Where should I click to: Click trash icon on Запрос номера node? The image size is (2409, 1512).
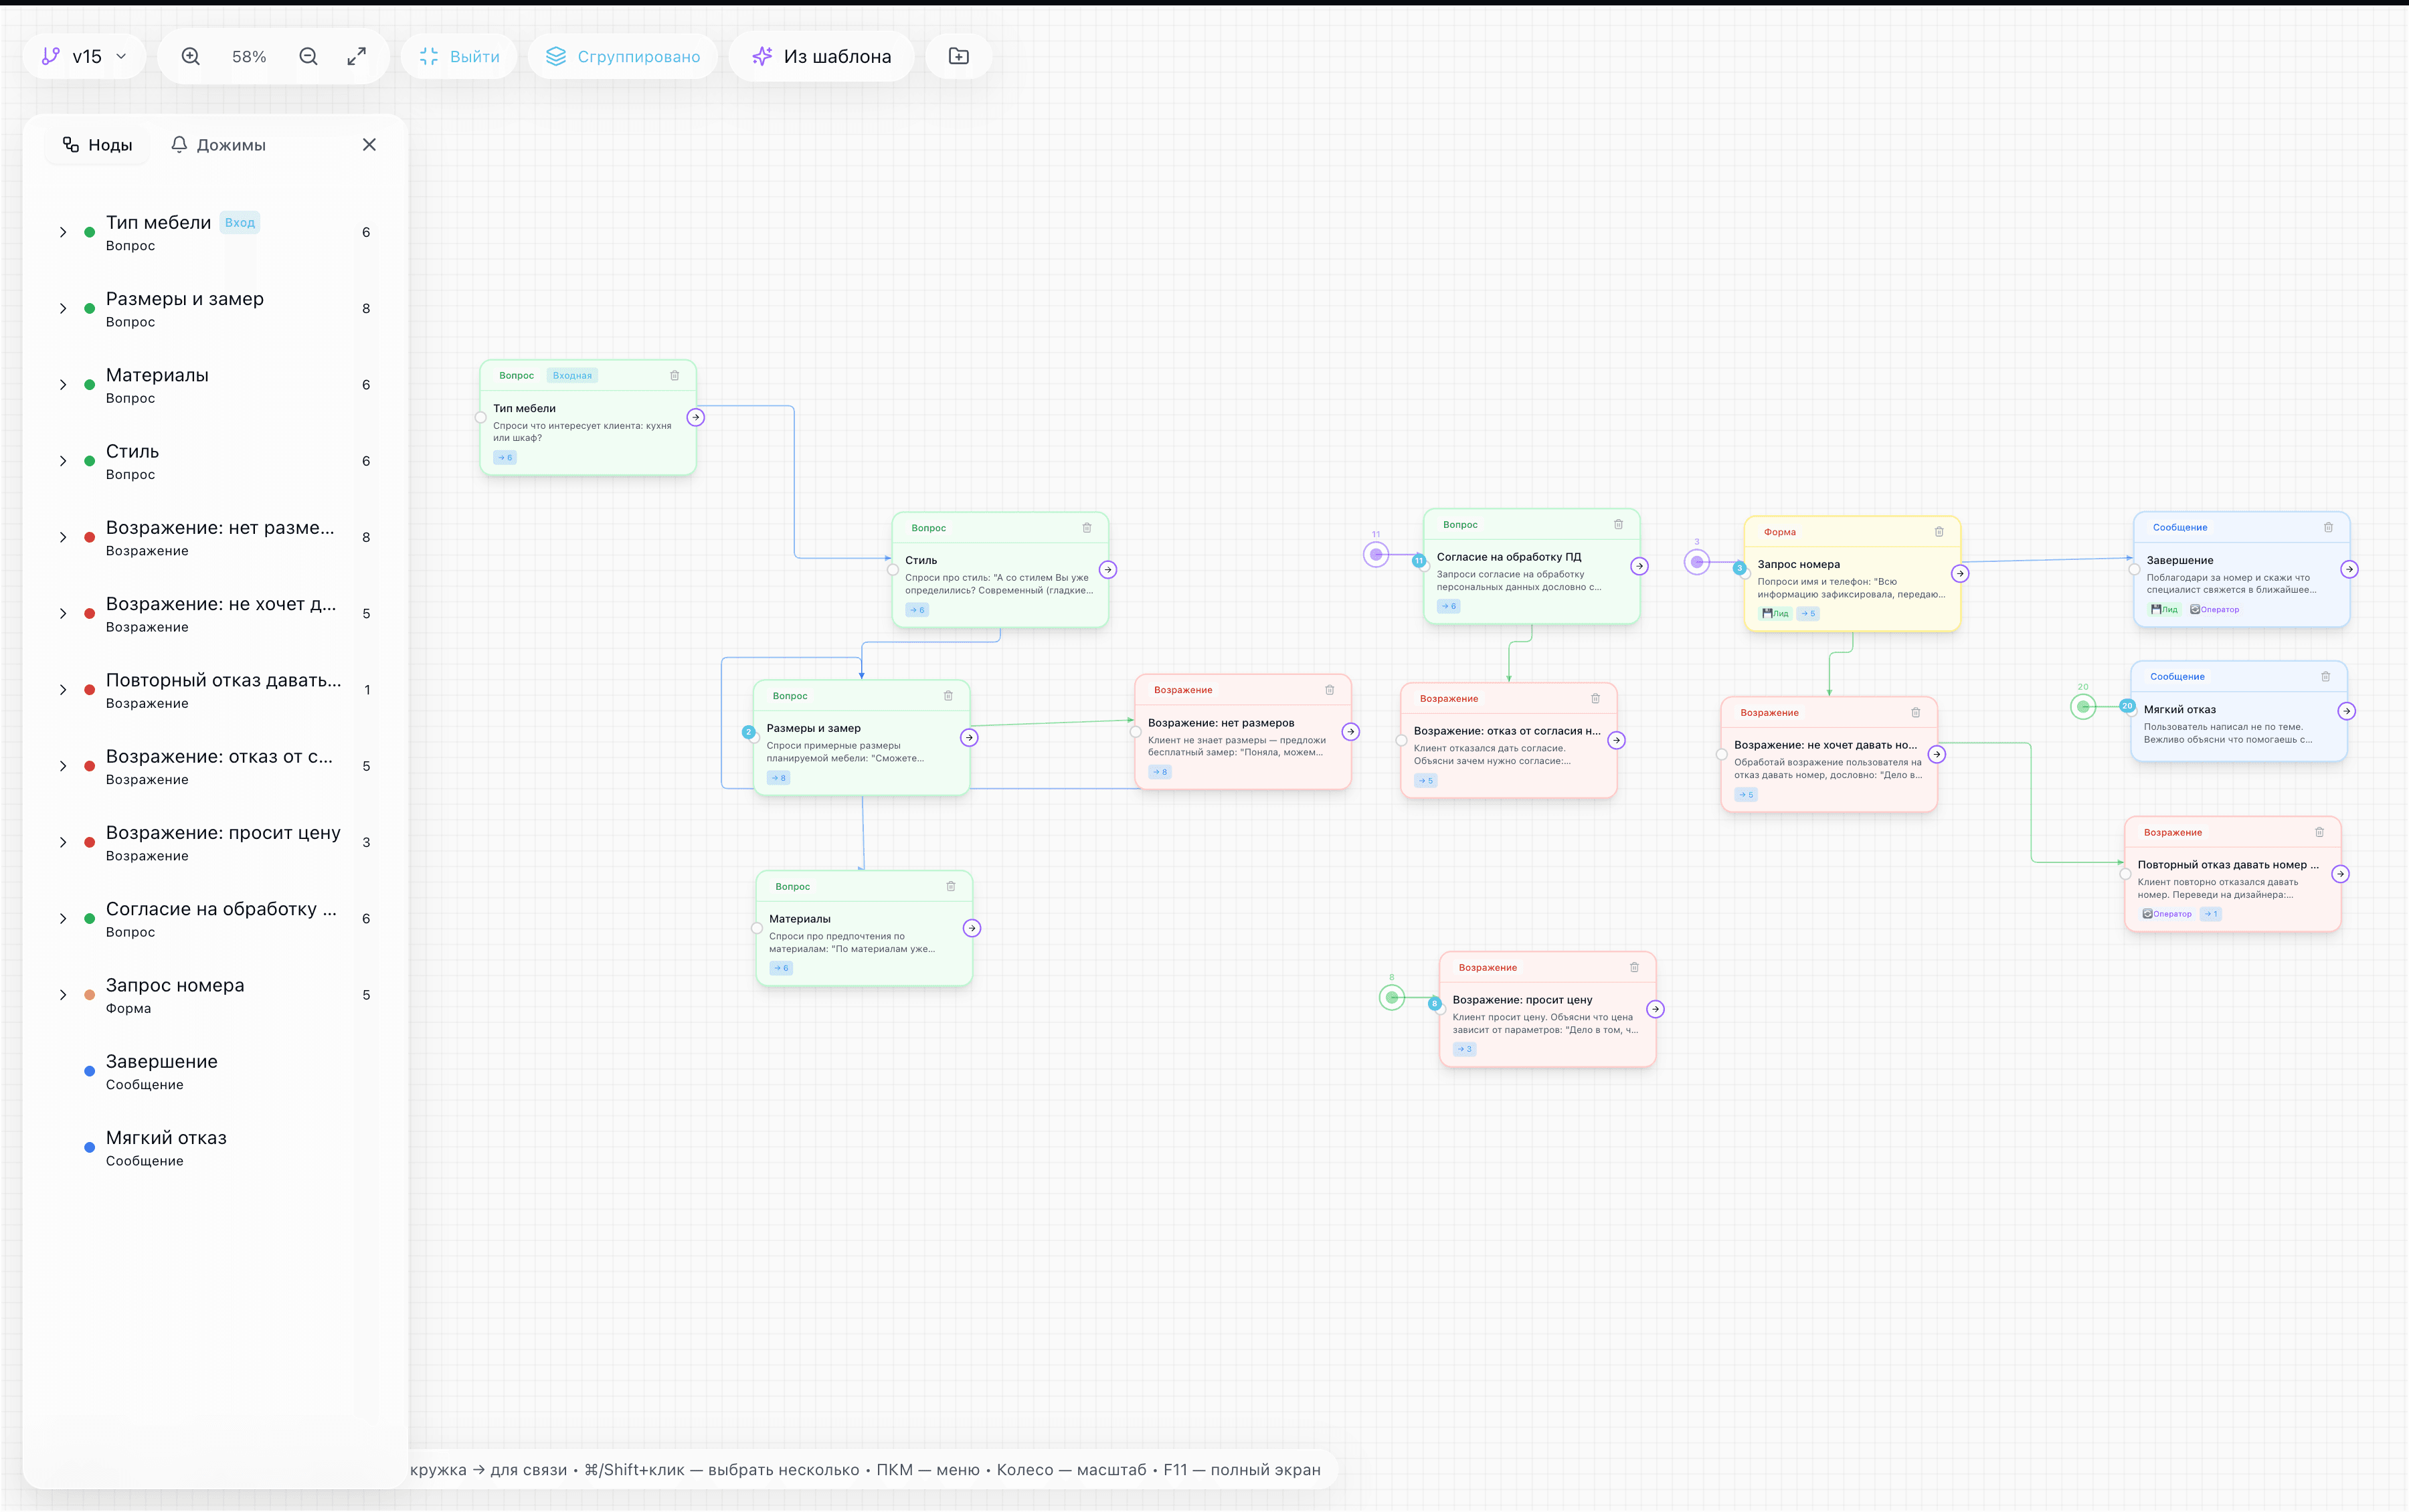pos(1938,532)
